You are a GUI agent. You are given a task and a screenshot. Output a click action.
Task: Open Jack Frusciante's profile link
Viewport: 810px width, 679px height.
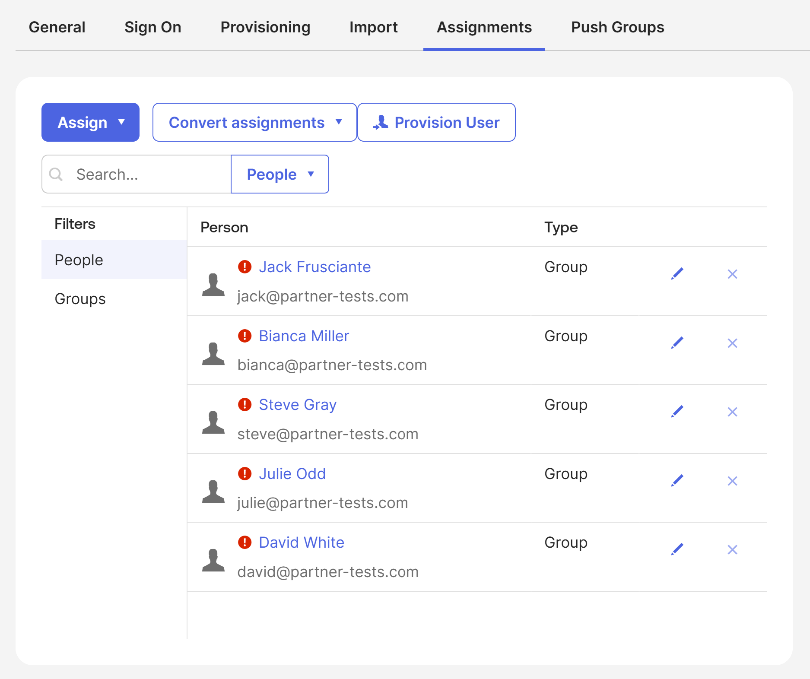315,267
